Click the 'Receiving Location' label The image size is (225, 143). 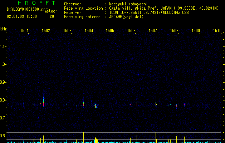pyautogui.click(x=83, y=8)
